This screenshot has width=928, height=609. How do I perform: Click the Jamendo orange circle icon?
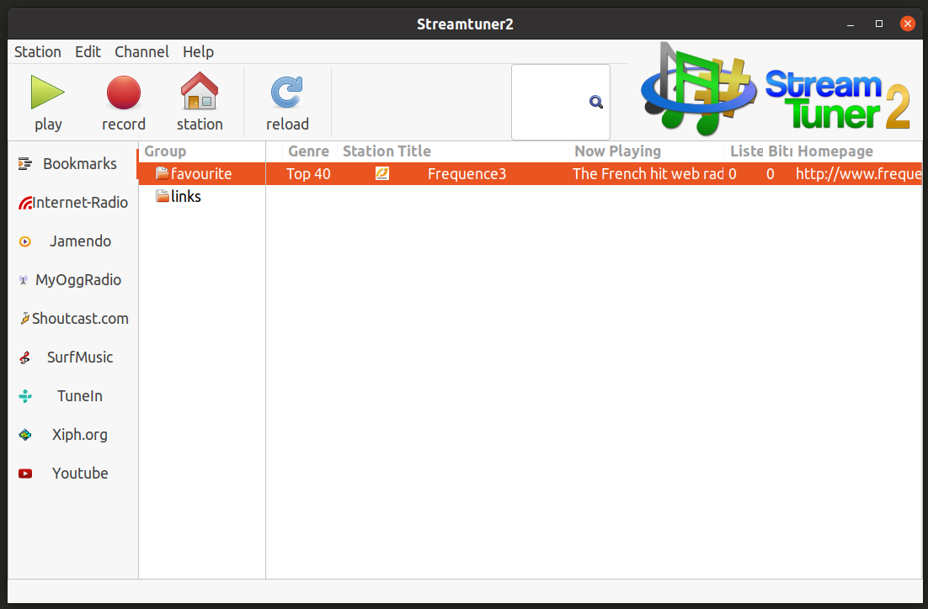[x=25, y=241]
